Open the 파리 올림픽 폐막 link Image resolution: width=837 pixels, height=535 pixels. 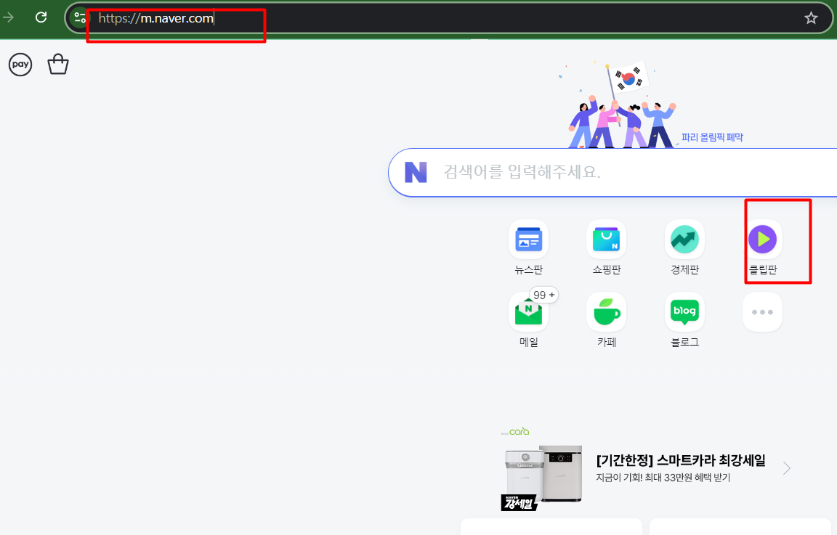click(x=712, y=137)
